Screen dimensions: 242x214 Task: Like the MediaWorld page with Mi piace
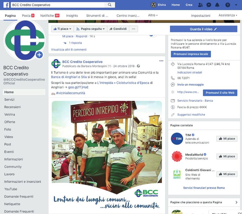coord(227,156)
